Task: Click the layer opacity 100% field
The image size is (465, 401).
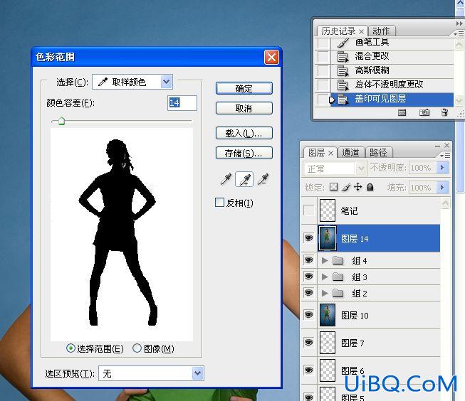Action: [422, 168]
